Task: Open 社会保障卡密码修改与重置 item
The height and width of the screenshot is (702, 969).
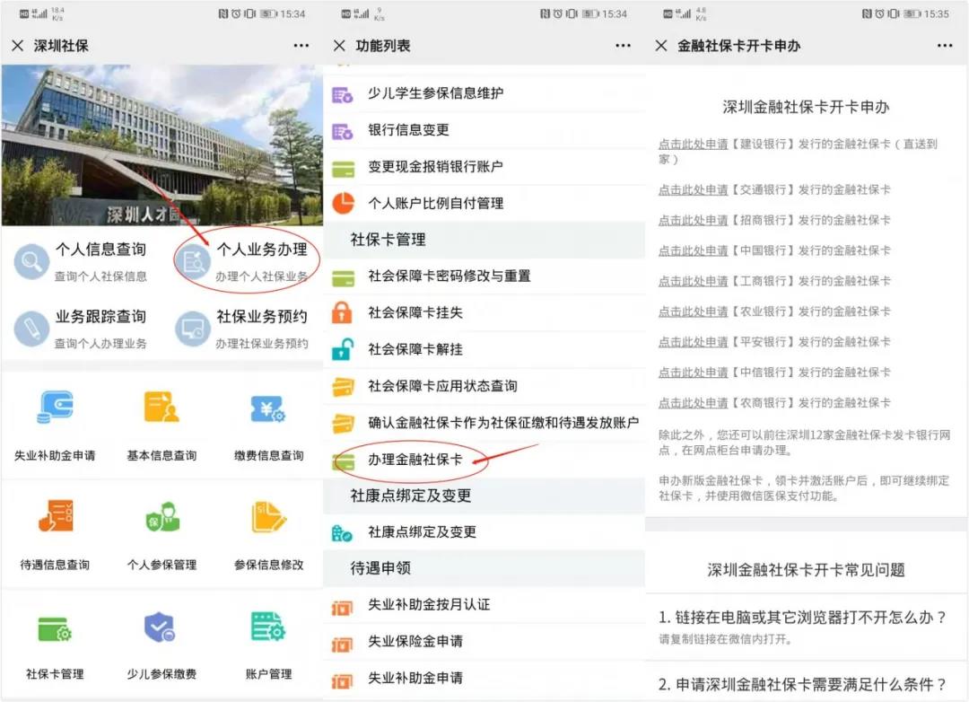Action: (x=484, y=276)
